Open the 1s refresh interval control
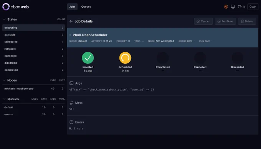The height and width of the screenshot is (149, 261). coord(241,7)
